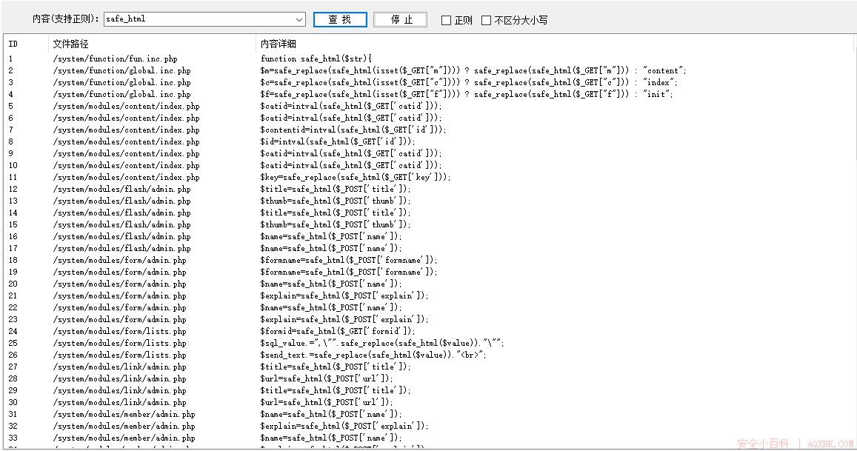Viewport: 857px width, 451px height.
Task: Sort by the 文件路径 column header
Action: (70, 44)
